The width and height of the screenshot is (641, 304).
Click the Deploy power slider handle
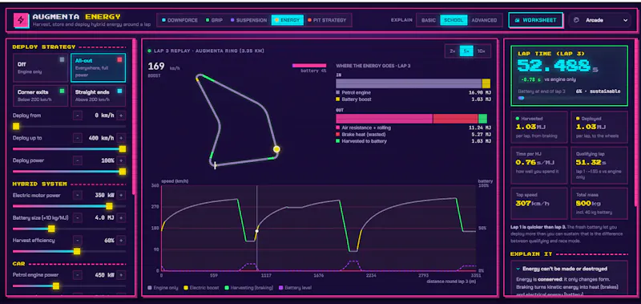(x=123, y=172)
